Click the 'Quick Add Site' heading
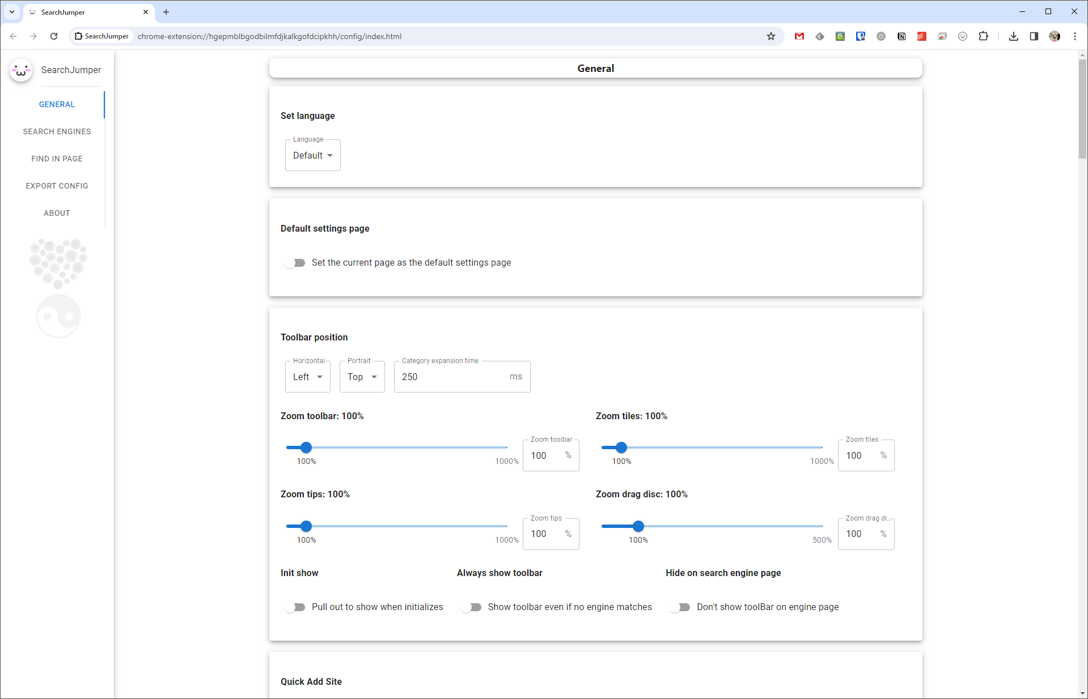The width and height of the screenshot is (1088, 699). coord(311,681)
